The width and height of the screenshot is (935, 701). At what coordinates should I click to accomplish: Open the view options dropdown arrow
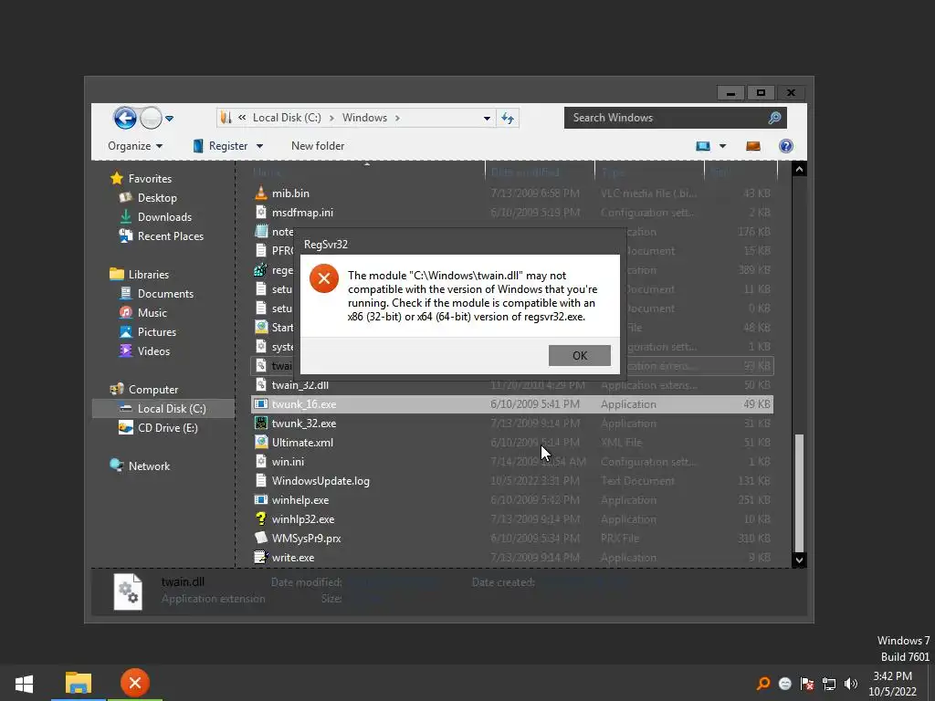723,146
